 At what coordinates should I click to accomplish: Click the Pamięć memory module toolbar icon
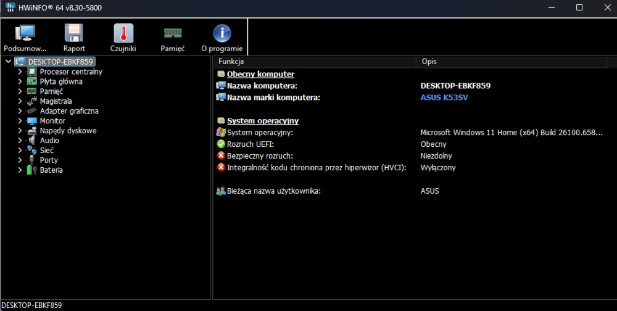pyautogui.click(x=173, y=33)
